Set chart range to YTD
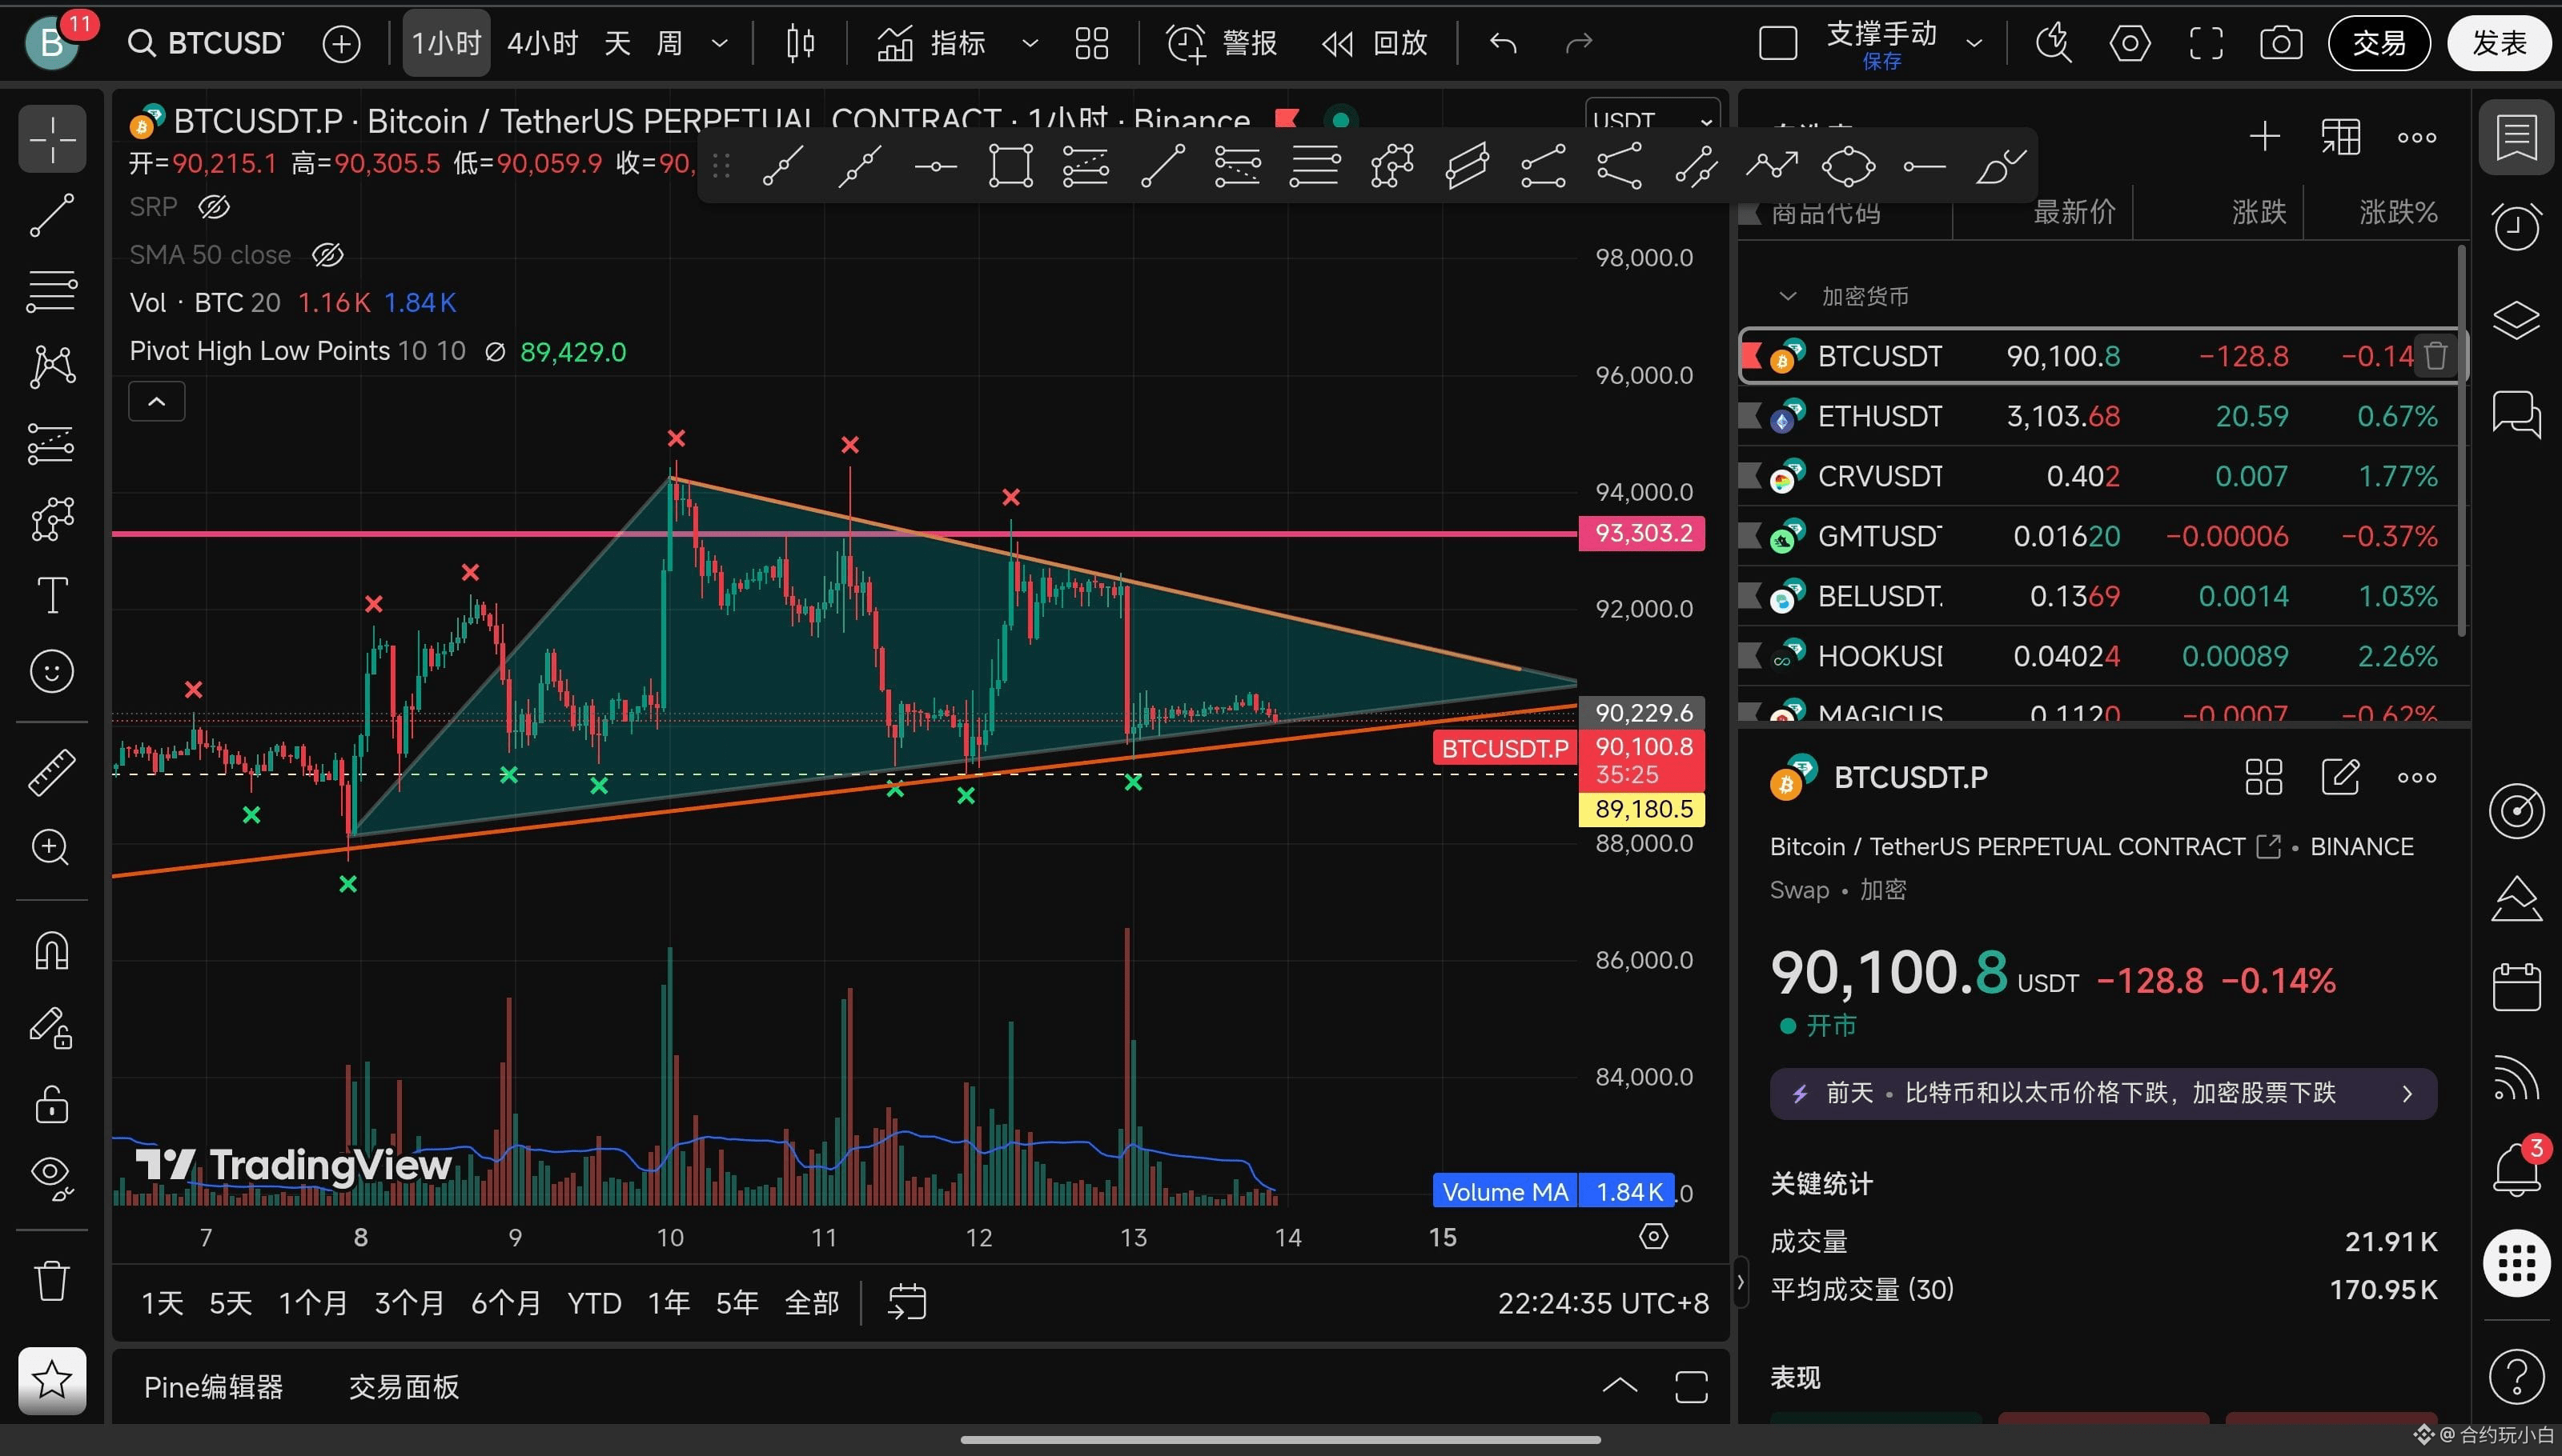Viewport: 2562px width, 1456px height. 594,1303
